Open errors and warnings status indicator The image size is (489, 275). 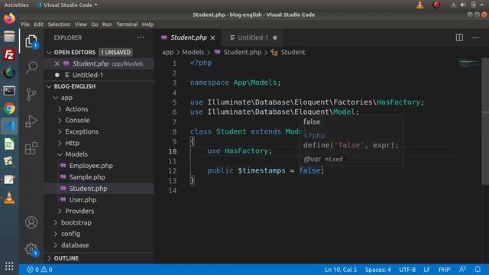pos(40,270)
